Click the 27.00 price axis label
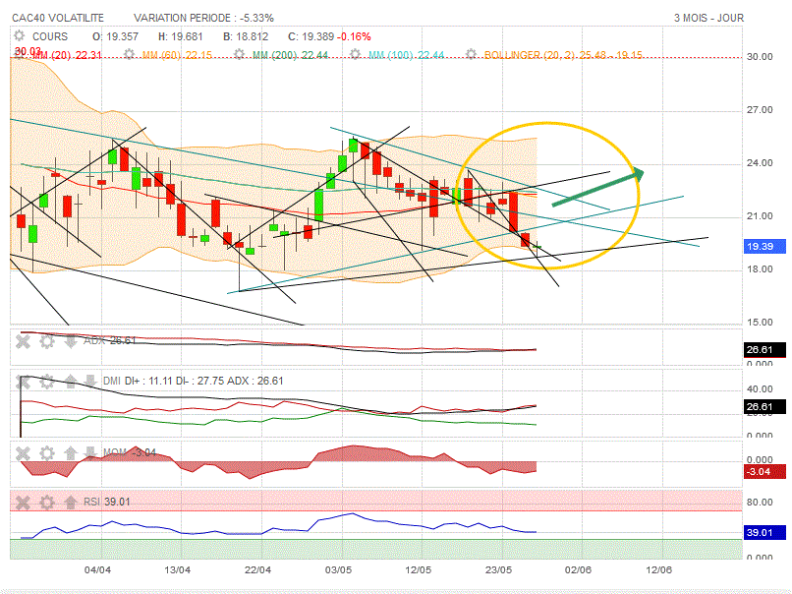This screenshot has height=594, width=792. (x=760, y=110)
